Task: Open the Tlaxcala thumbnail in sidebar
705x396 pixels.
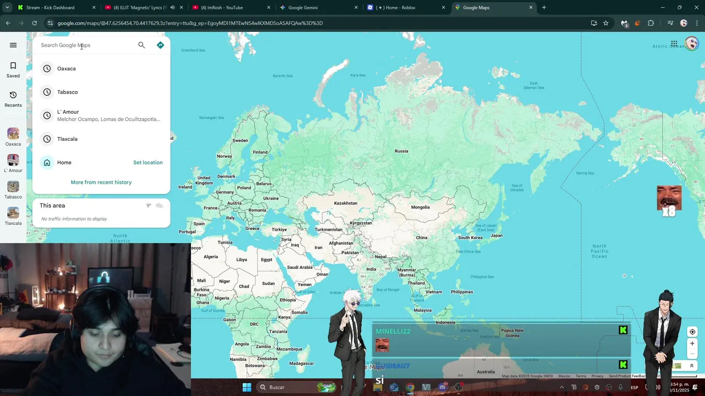Action: [13, 216]
